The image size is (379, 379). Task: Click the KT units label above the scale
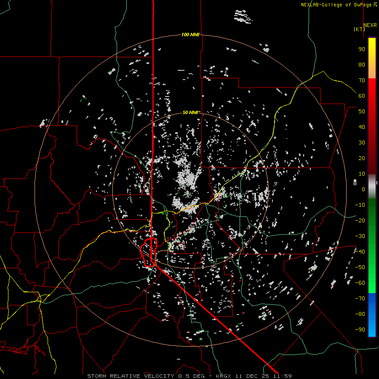tap(359, 29)
